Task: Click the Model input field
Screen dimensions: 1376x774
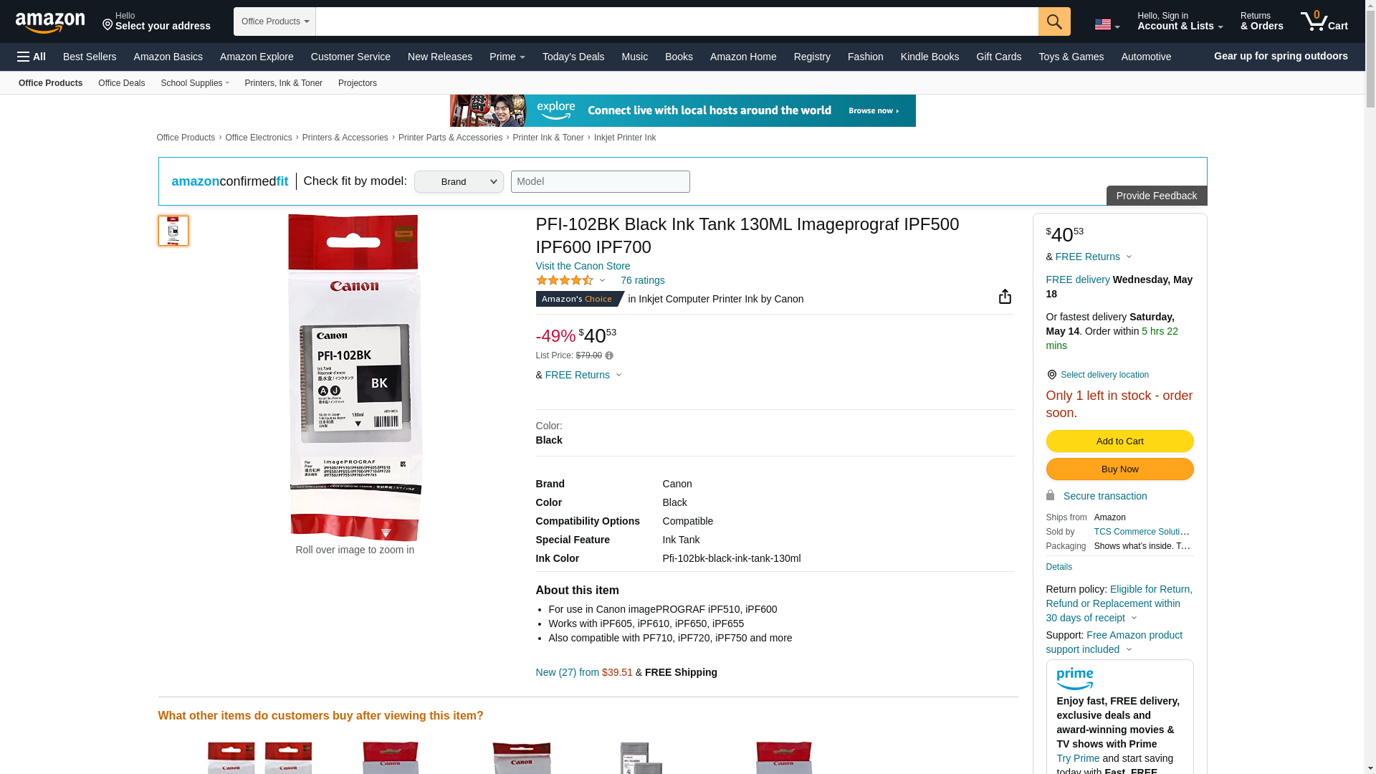Action: [600, 181]
